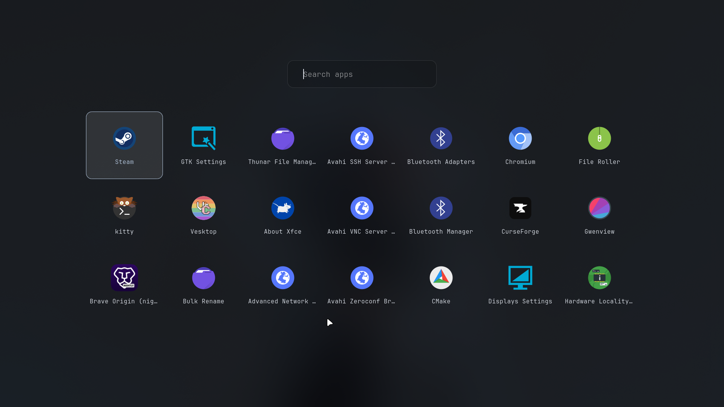Click the "Steam" label text

point(124,162)
